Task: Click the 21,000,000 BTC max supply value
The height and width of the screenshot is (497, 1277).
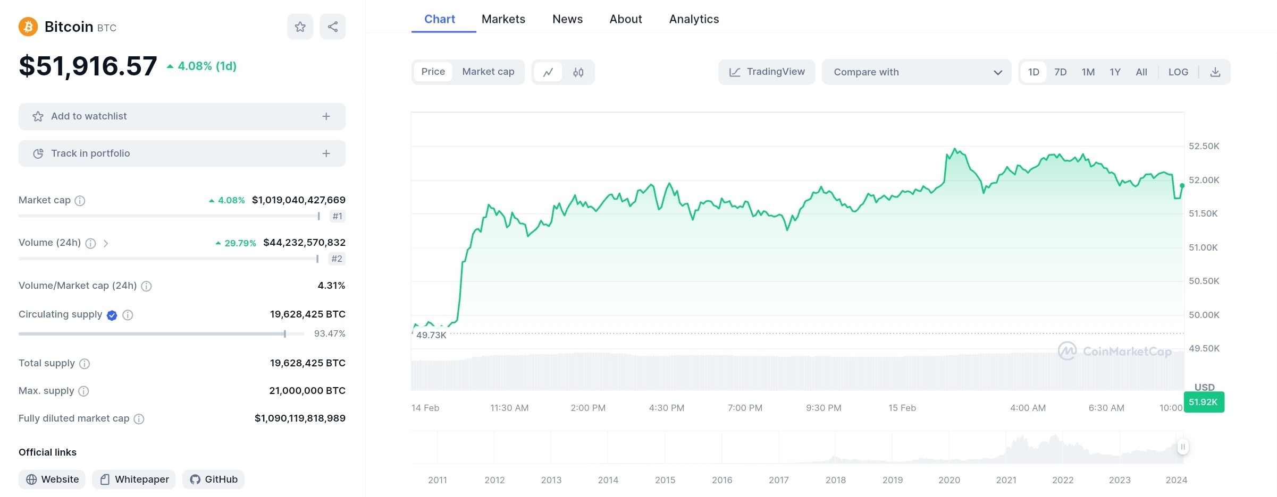Action: [x=307, y=391]
